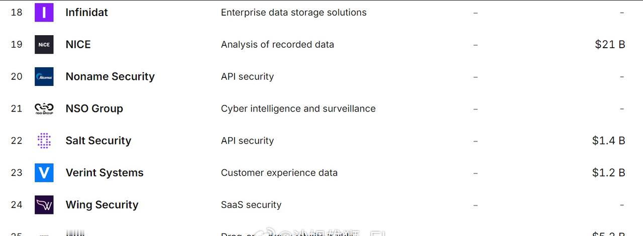The width and height of the screenshot is (643, 236).
Task: Click the Noname Security Akamai logo
Action: point(44,77)
